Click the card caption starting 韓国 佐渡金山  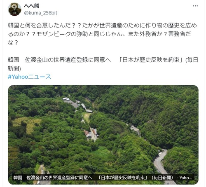click(103, 178)
